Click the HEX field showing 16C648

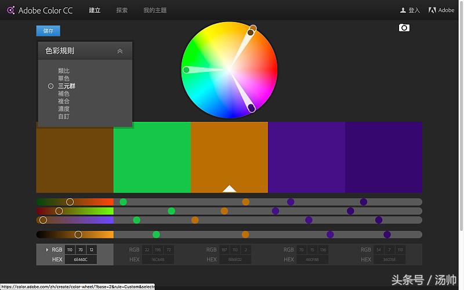coord(158,259)
